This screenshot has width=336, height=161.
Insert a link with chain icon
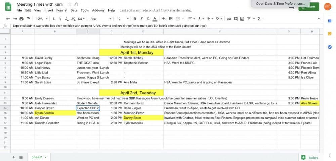click(x=229, y=19)
